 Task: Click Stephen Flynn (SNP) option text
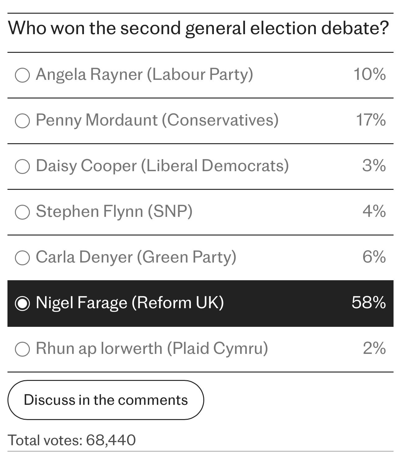pyautogui.click(x=114, y=212)
